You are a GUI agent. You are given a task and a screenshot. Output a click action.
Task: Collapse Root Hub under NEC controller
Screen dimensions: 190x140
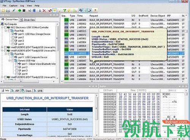(6, 31)
